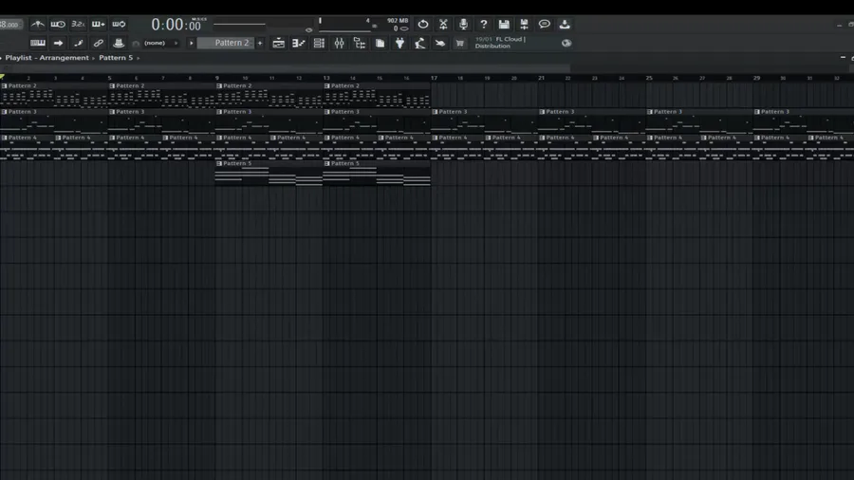Open the piano roll view
The width and height of the screenshot is (854, 480).
click(x=299, y=43)
